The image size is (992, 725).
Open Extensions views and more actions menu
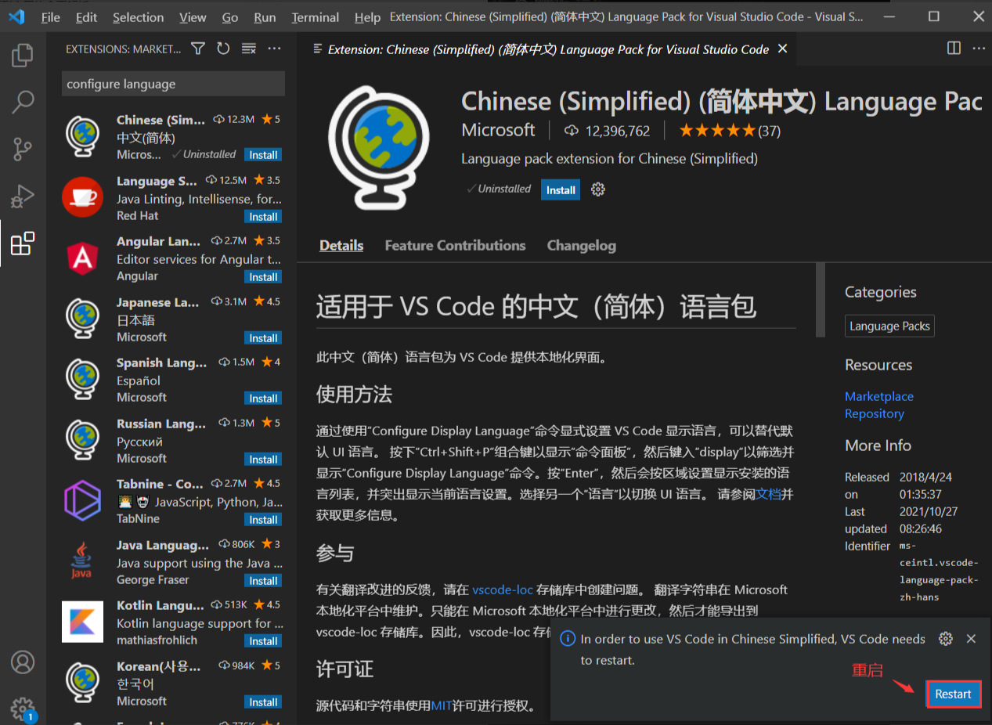click(x=274, y=49)
